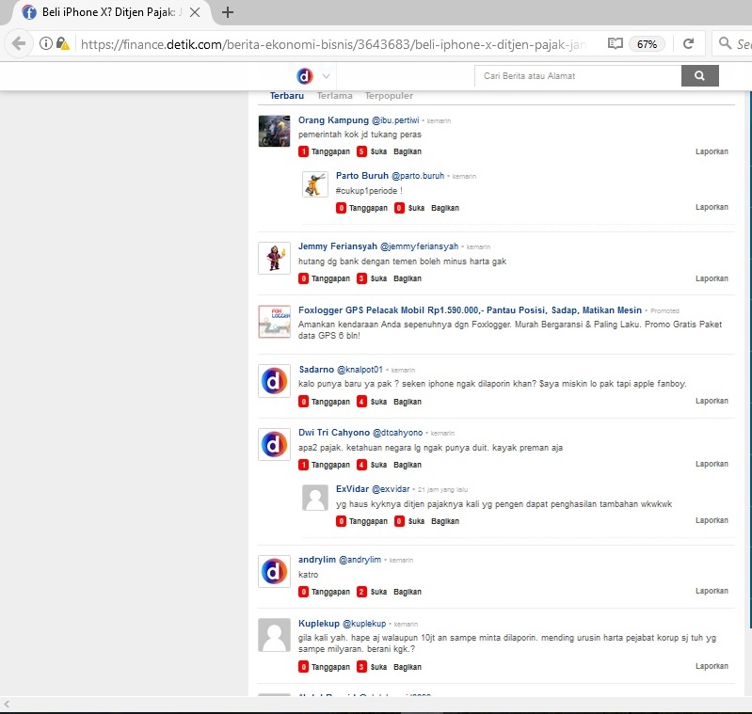Image resolution: width=752 pixels, height=714 pixels.
Task: Click the browser back arrow button
Action: (19, 44)
